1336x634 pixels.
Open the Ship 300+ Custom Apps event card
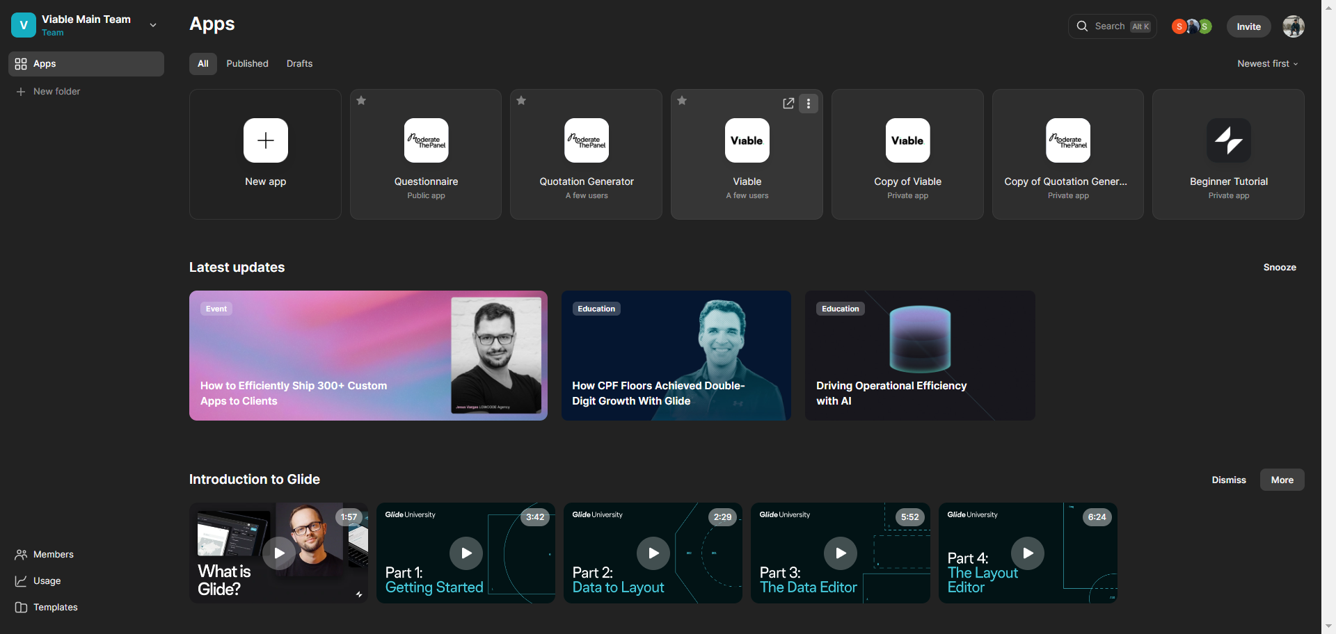368,355
